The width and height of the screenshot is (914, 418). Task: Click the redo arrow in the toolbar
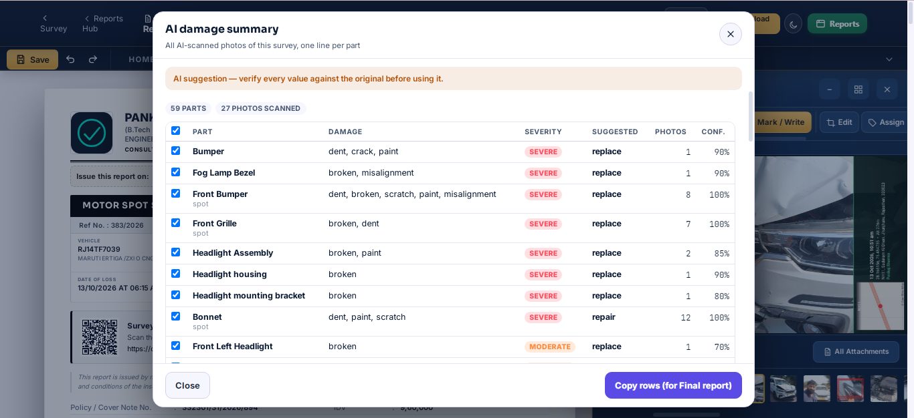(93, 59)
